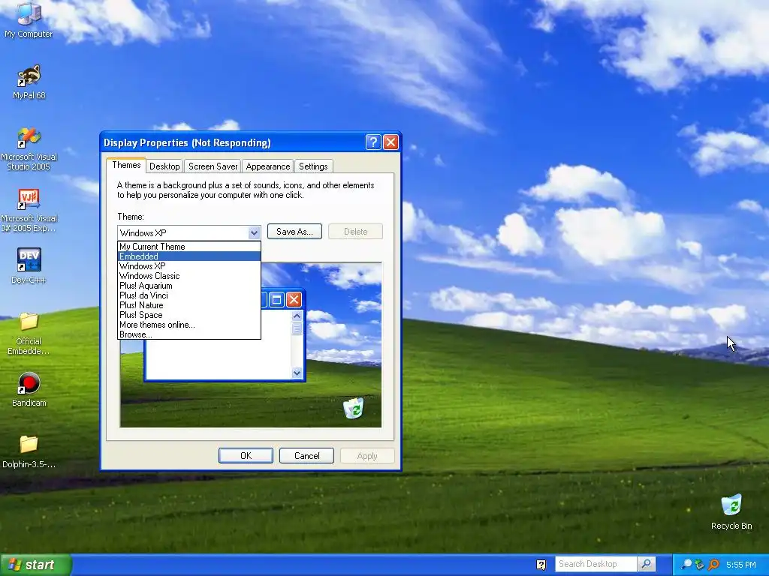Image resolution: width=769 pixels, height=576 pixels.
Task: Choose the Plus! Space theme
Action: point(189,315)
